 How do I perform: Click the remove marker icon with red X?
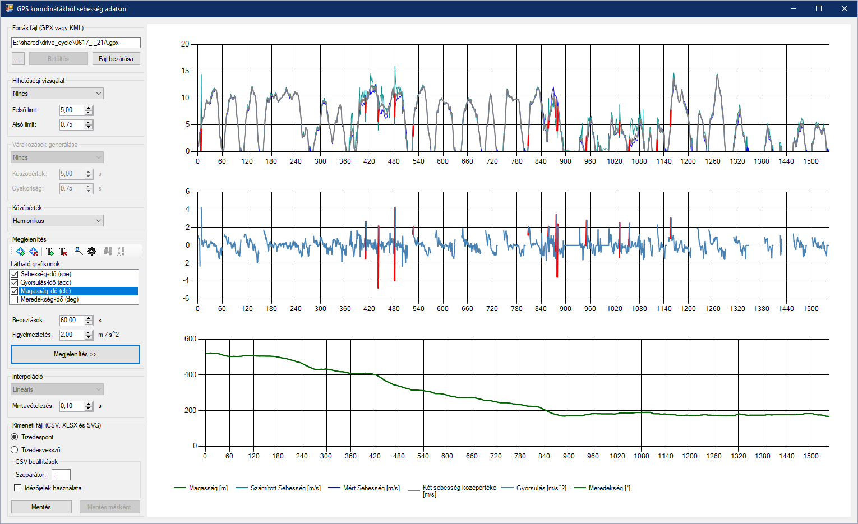point(34,252)
